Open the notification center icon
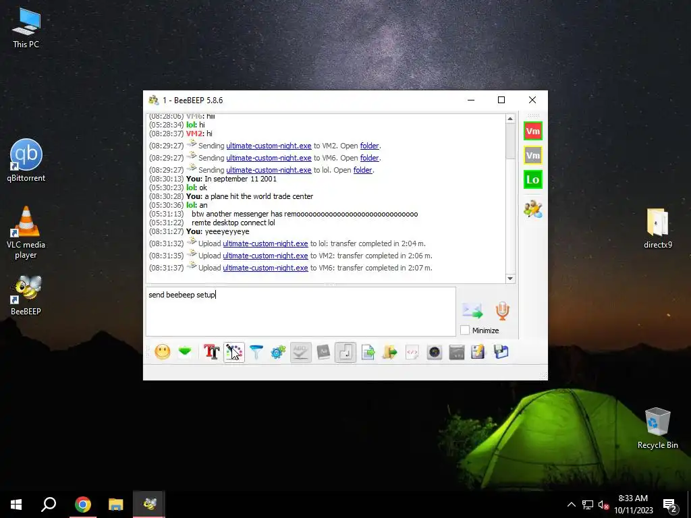Screen dimensions: 691x518 [x=670, y=505]
